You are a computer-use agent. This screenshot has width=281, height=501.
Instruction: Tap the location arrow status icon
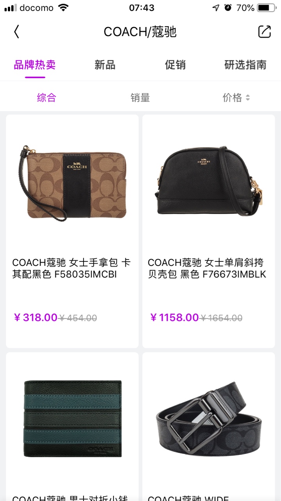tap(215, 7)
